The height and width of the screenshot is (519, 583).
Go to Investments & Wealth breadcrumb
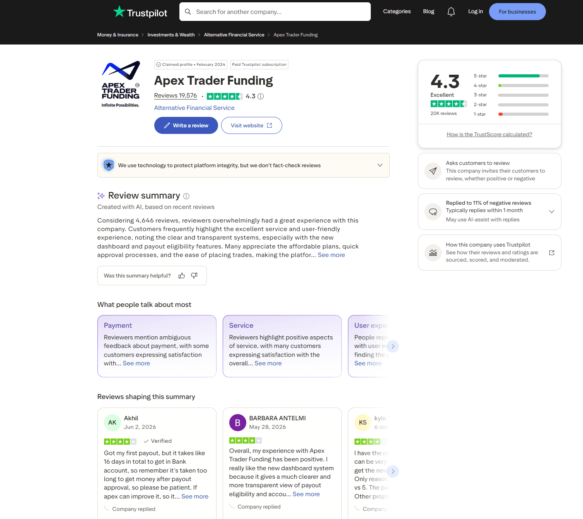pos(171,35)
